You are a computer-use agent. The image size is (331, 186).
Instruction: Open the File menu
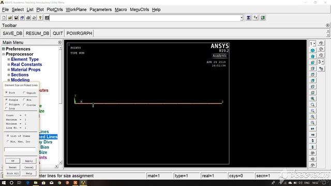pyautogui.click(x=5, y=10)
